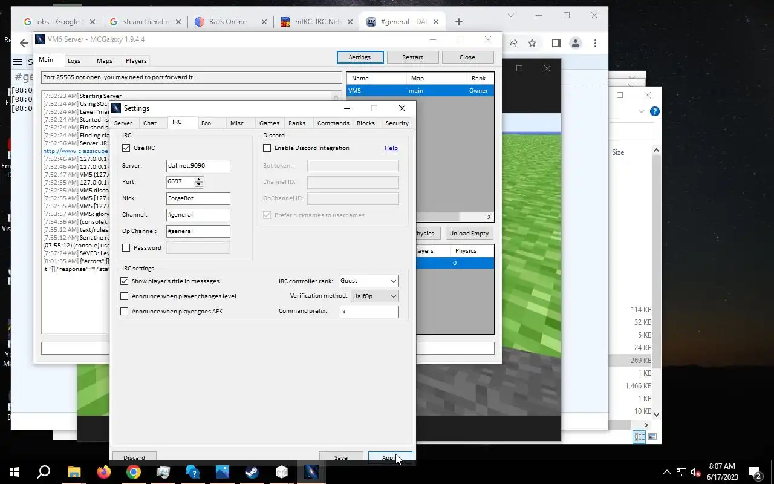Go back with Chrome back arrow
The image size is (774, 484).
coord(24,43)
